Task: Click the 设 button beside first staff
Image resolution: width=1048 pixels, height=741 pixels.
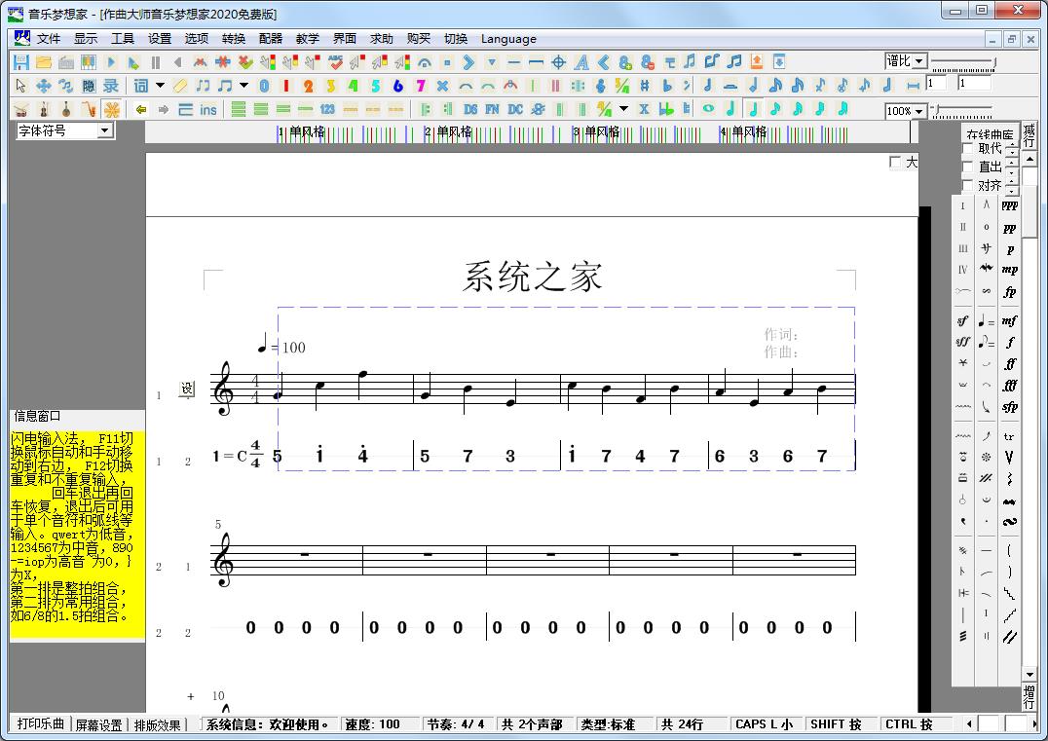Action: (x=187, y=389)
